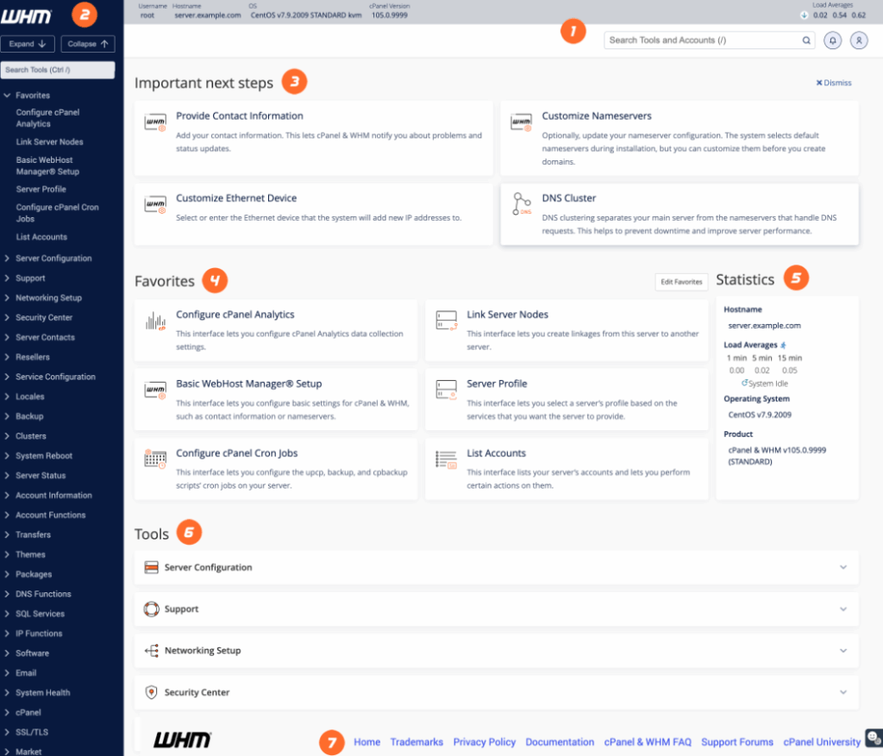Click the Support lifebuoy icon in Tools
Viewport: 883px width, 756px height.
(151, 609)
